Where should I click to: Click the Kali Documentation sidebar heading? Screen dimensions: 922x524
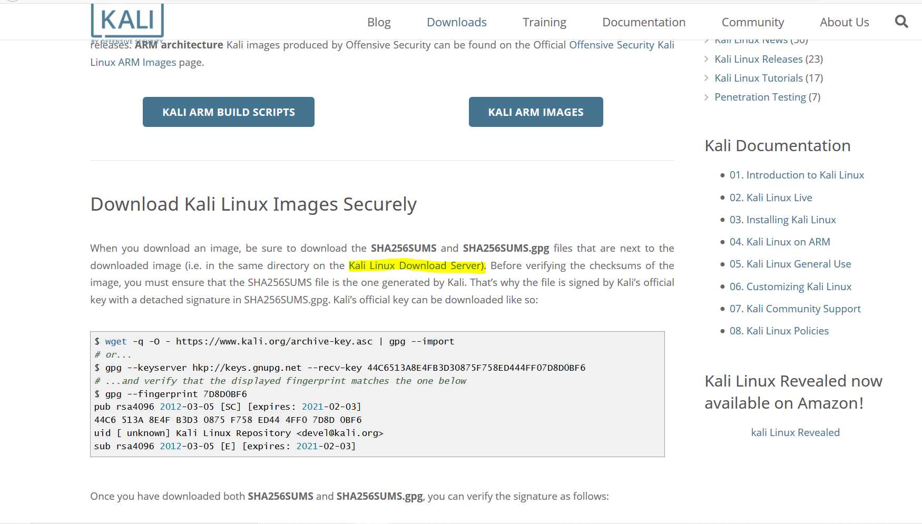(x=778, y=146)
